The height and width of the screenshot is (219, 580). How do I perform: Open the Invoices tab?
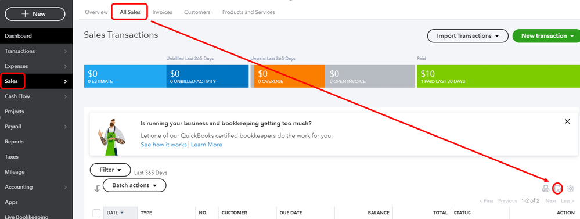[x=162, y=12]
